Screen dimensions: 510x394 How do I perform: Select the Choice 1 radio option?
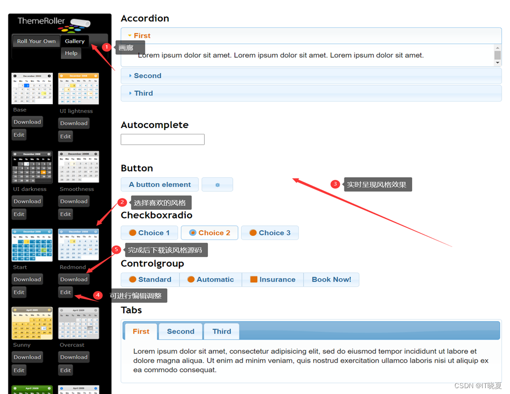[149, 233]
